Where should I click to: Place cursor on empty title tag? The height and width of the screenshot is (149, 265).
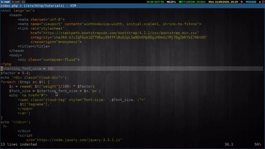(x=34, y=46)
